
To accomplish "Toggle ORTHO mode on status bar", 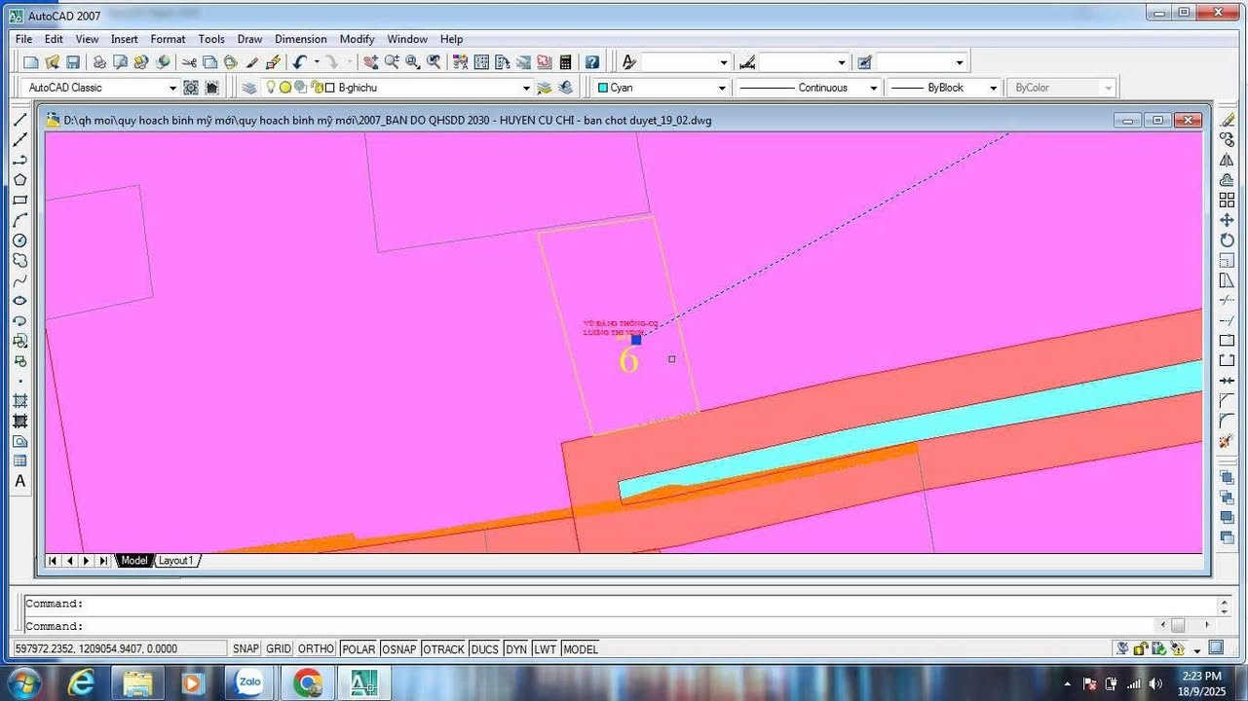I will point(316,648).
